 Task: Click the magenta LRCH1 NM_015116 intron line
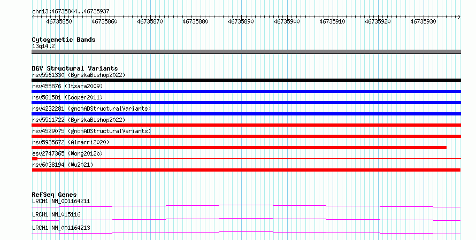(x=246, y=219)
